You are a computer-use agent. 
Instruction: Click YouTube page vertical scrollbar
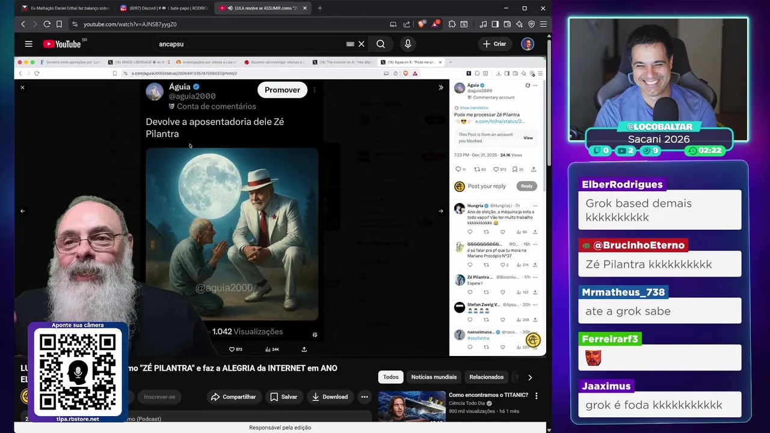[549, 102]
